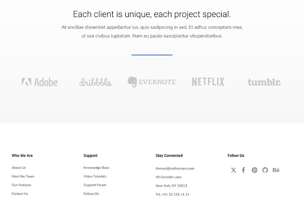Open the Facebook social icon
304x203 pixels.
coord(243,170)
